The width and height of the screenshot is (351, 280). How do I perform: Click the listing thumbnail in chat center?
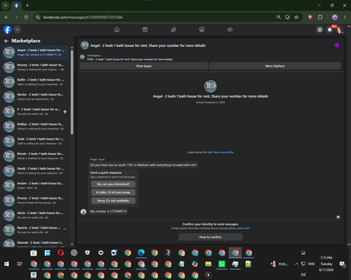point(211,86)
